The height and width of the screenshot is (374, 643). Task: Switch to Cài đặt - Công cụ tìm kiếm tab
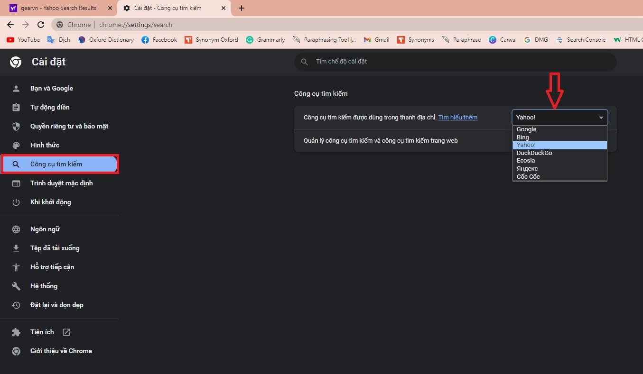pos(174,8)
